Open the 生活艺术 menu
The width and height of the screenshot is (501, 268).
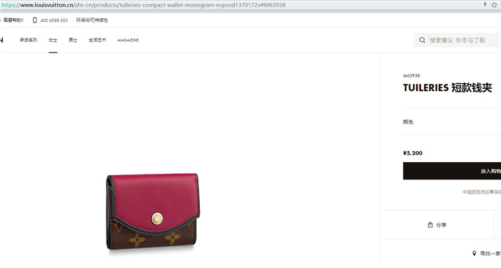click(97, 40)
